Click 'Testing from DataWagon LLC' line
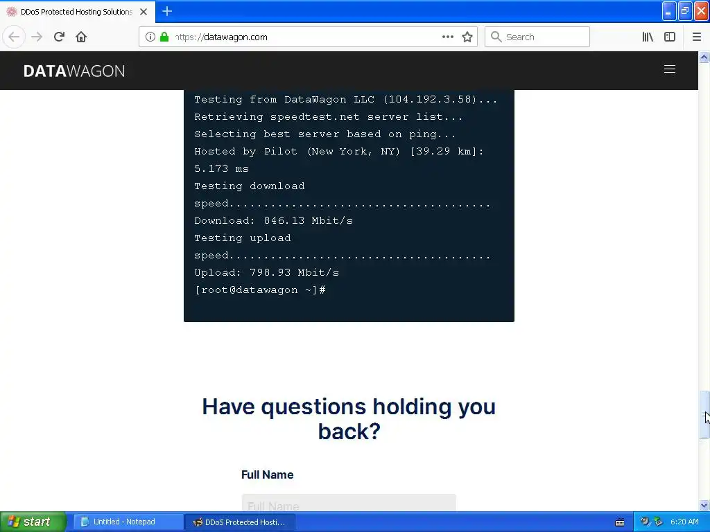This screenshot has height=532, width=710. pyautogui.click(x=346, y=100)
